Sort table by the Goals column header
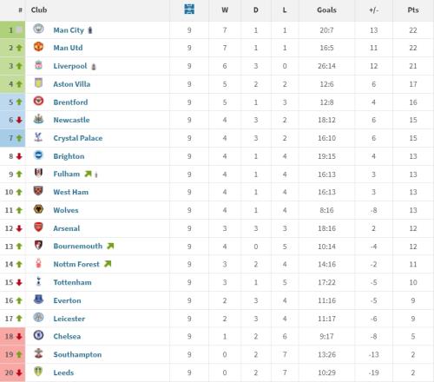Screen dimensions: 434x382 326,10
